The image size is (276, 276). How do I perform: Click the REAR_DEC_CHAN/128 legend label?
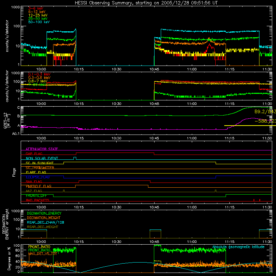[x=46, y=222]
